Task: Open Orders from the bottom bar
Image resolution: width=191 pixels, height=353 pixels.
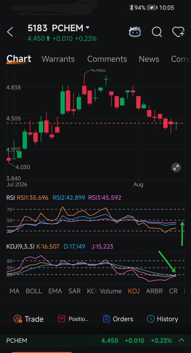Action: click(x=123, y=319)
